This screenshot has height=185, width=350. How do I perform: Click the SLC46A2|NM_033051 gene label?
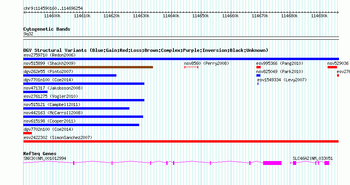313,158
